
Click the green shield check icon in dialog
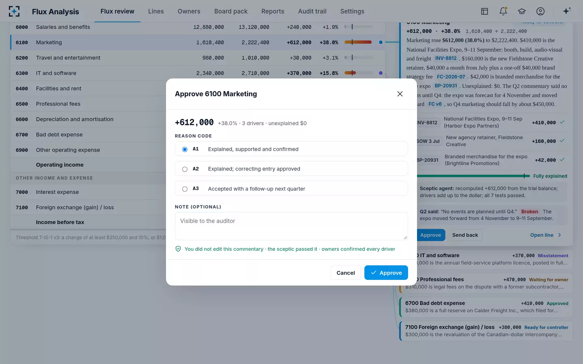178,249
